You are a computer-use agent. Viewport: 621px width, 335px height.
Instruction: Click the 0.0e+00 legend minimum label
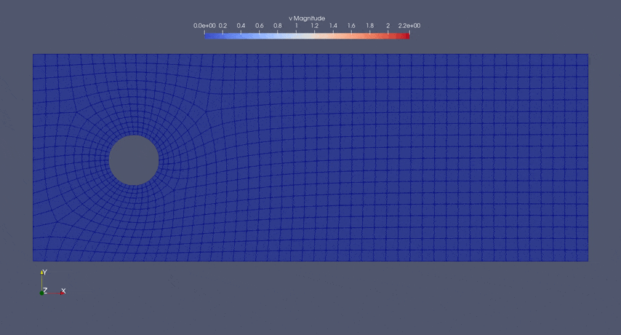[204, 26]
